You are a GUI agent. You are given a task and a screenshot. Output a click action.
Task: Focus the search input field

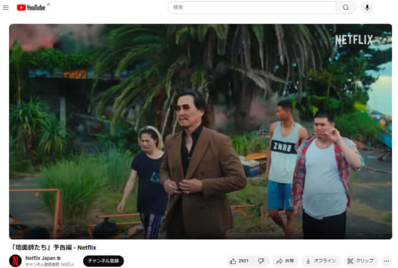(x=252, y=7)
